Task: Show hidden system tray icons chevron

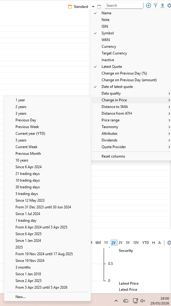Action: pos(116,301)
